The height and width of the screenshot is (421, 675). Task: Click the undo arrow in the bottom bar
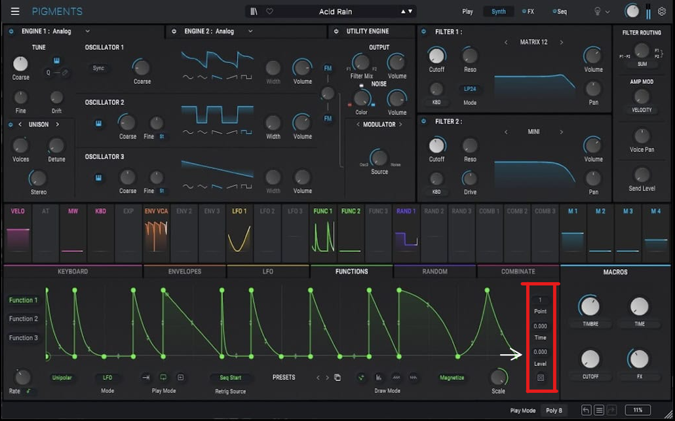tap(585, 411)
